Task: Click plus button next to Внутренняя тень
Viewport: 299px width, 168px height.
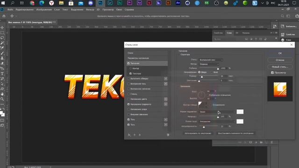Action: (x=165, y=84)
